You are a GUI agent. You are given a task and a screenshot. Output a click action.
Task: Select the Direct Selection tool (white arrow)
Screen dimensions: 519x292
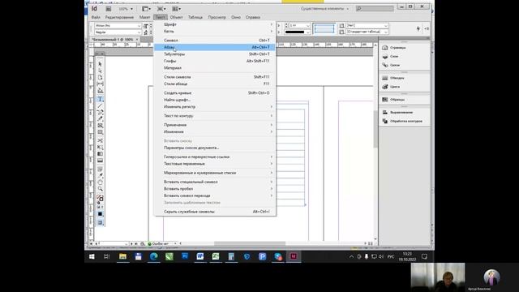click(x=100, y=71)
